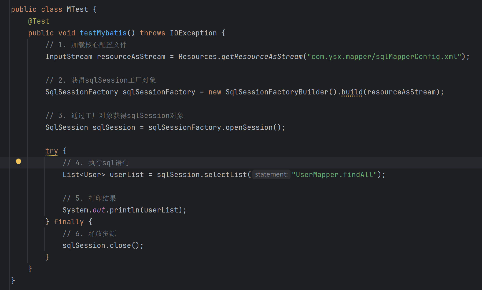Click println in the print statement
The height and width of the screenshot is (290, 482).
[x=124, y=210]
